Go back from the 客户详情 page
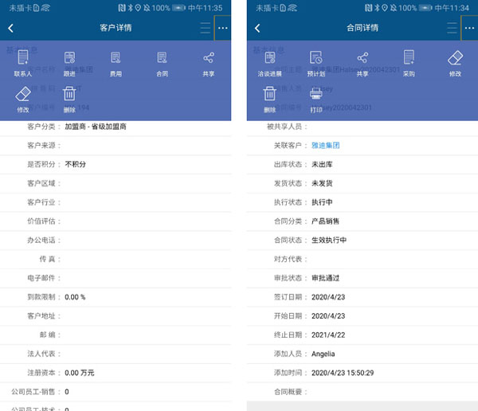The width and height of the screenshot is (478, 411). coord(11,28)
